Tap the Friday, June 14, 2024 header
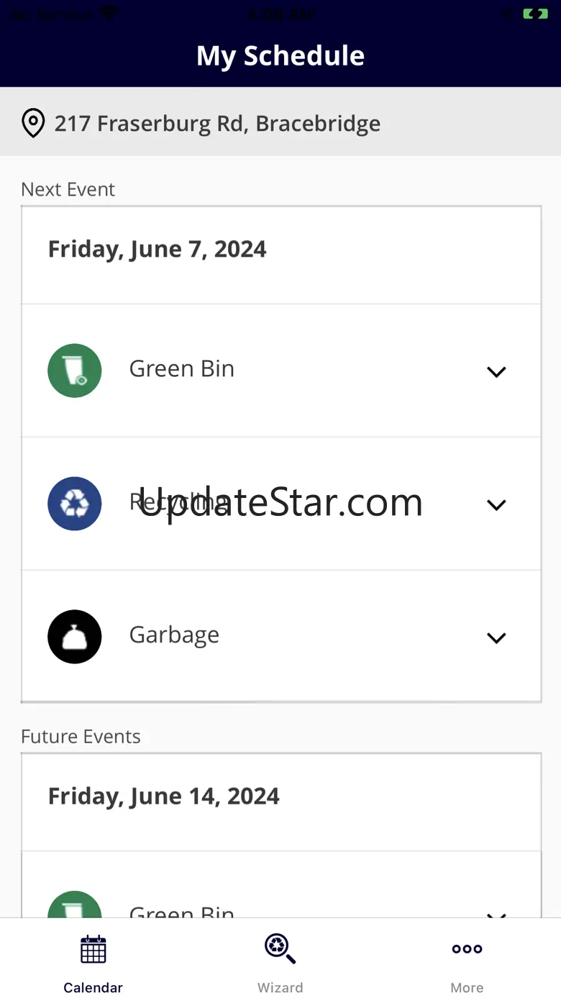Image resolution: width=561 pixels, height=998 pixels. [163, 796]
